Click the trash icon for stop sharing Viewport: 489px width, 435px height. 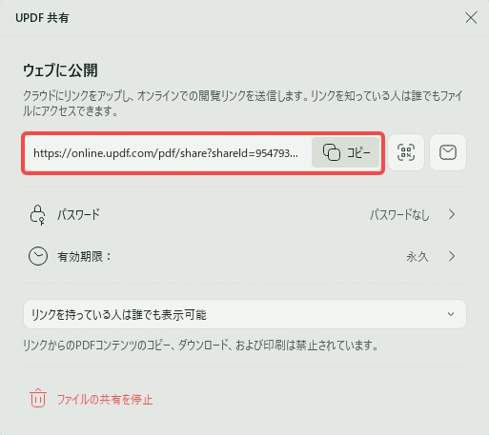click(38, 398)
